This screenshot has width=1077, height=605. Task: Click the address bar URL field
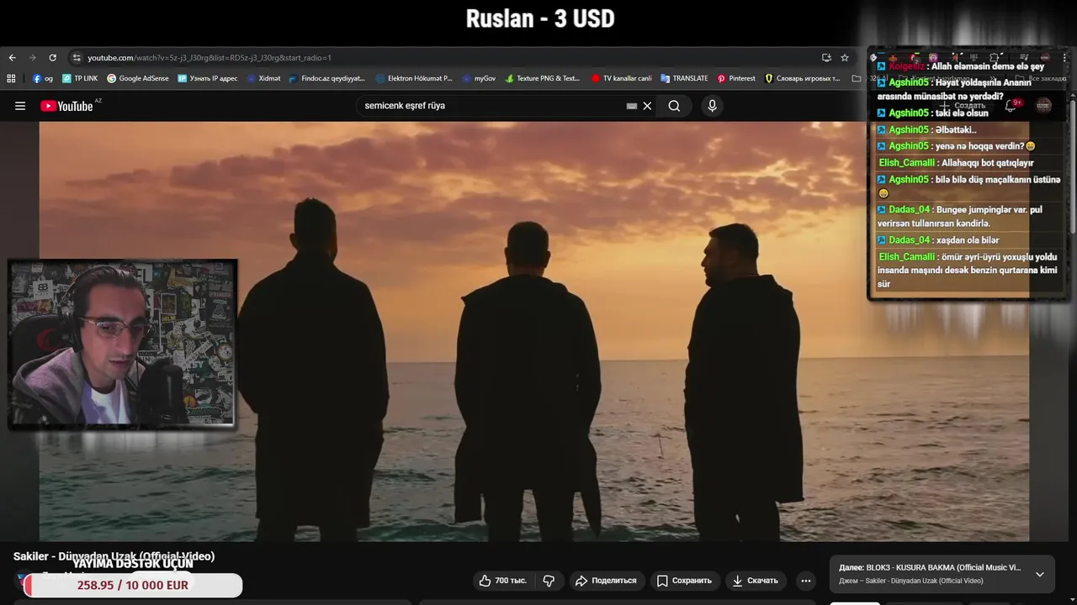pyautogui.click(x=446, y=58)
